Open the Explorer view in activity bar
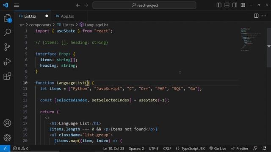 (x=7, y=18)
